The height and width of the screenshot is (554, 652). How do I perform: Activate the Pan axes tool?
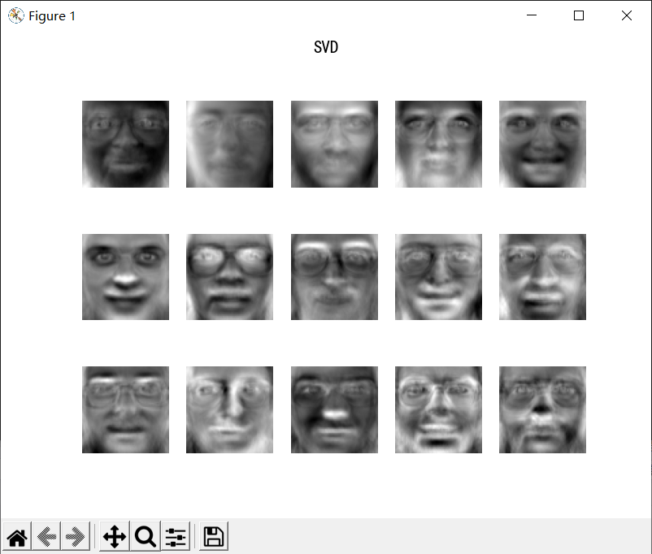point(115,537)
